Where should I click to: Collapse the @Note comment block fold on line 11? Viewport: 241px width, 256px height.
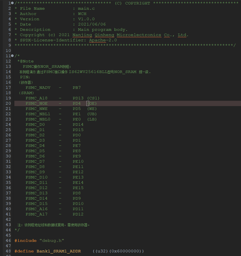click(12, 56)
